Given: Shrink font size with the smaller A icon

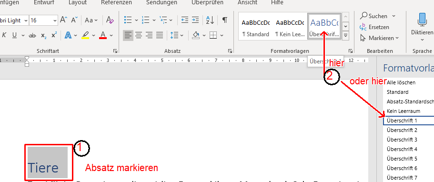Looking at the screenshot, I should (x=74, y=20).
